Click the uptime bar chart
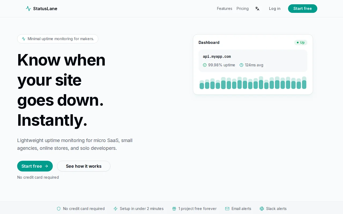 (253, 83)
